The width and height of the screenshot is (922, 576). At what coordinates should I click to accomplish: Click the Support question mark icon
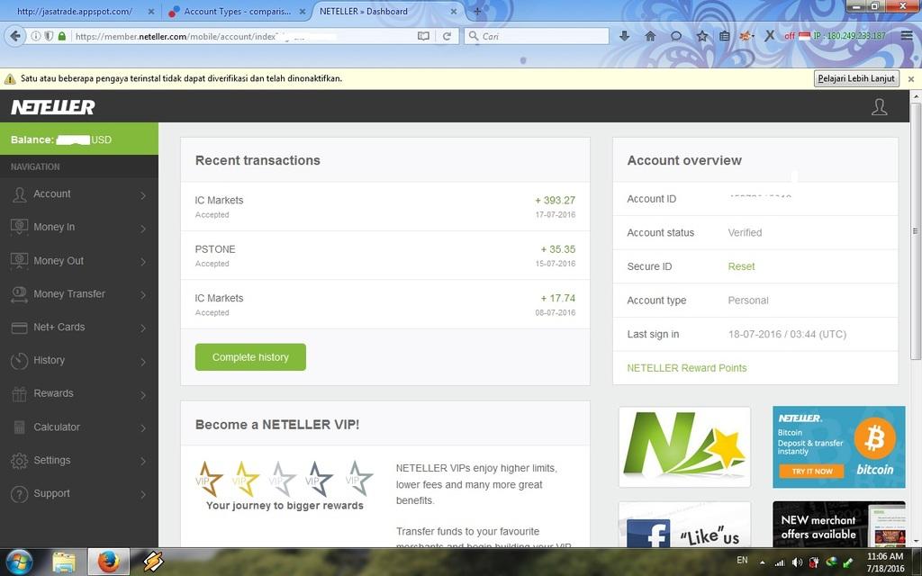(20, 494)
